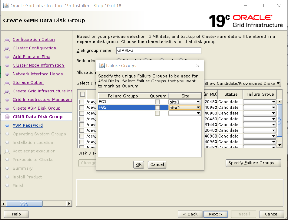Click the Configuration Option step node icon
Image resolution: width=288 pixels, height=220 pixels.
pyautogui.click(x=7, y=40)
